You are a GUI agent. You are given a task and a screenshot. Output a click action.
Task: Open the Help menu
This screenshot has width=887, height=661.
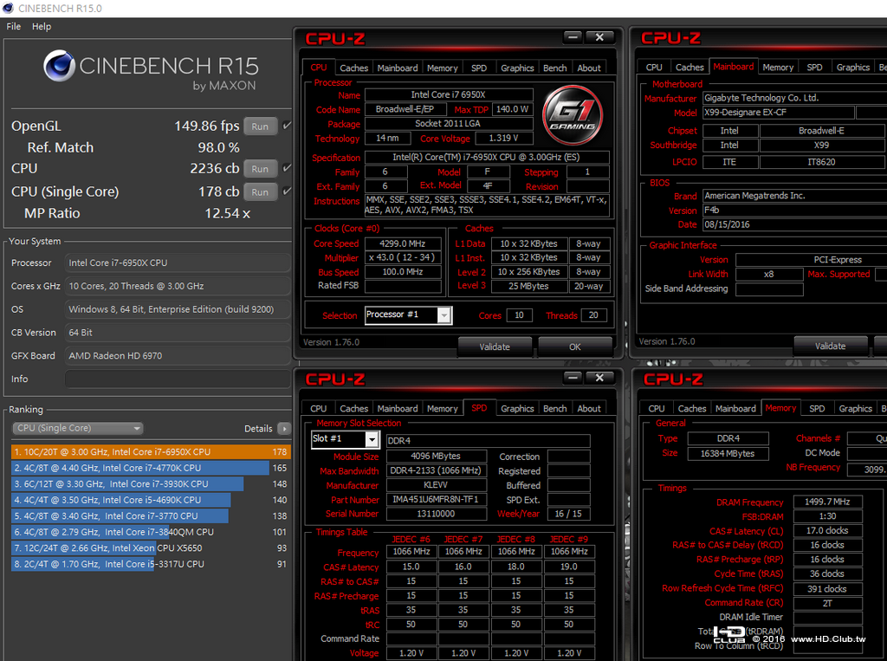pos(42,27)
